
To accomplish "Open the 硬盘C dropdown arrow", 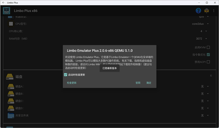I will (x=208, y=101).
